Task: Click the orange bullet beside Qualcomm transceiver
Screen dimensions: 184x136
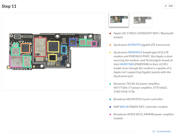Action: (x=110, y=45)
